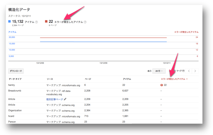Click ソース column header
Viewport: 213px width, 135px height.
(50, 79)
